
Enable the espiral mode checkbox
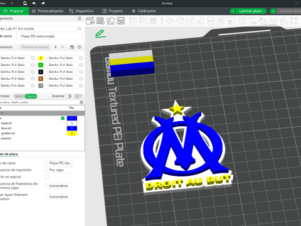pyautogui.click(x=47, y=177)
